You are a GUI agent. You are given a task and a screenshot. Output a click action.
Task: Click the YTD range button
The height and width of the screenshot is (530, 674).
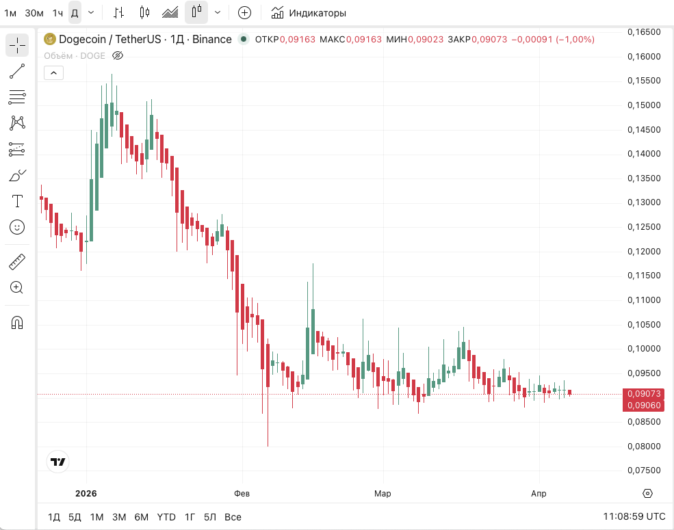(166, 516)
